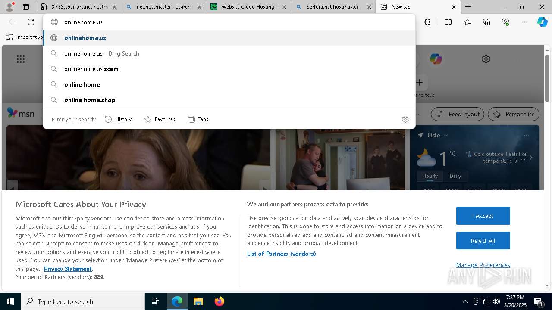Open the Privacy Statement link
Viewport: 552px width, 310px height.
tap(68, 269)
